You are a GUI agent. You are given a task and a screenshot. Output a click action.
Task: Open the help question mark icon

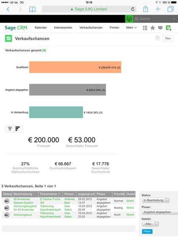pos(157,38)
